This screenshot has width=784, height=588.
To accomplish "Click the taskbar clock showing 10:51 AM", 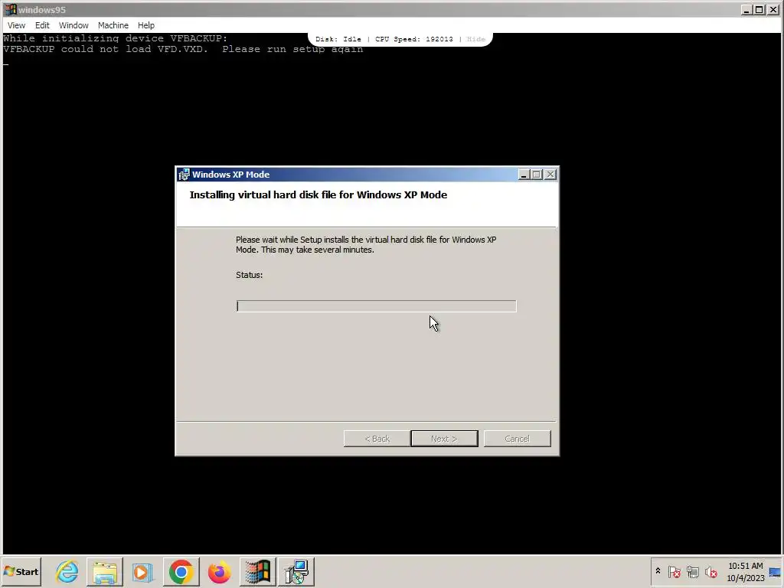I will click(x=745, y=571).
